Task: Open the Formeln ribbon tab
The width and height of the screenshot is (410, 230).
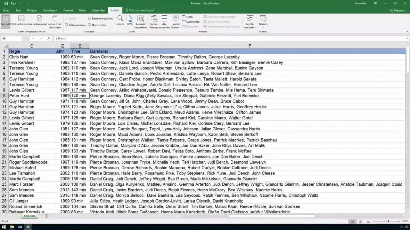Action: click(x=68, y=10)
